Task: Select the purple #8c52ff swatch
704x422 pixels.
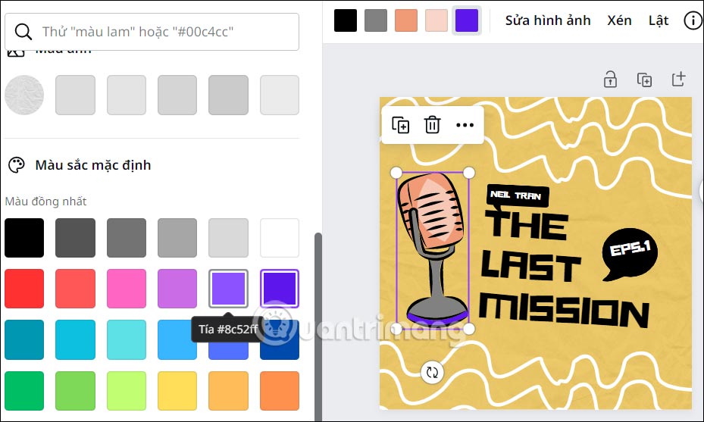Action: click(228, 288)
